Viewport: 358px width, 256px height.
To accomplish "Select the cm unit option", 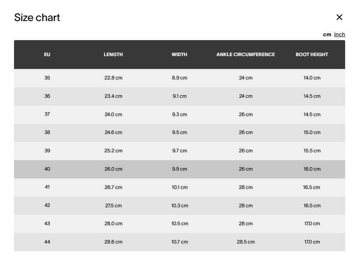I will (327, 34).
